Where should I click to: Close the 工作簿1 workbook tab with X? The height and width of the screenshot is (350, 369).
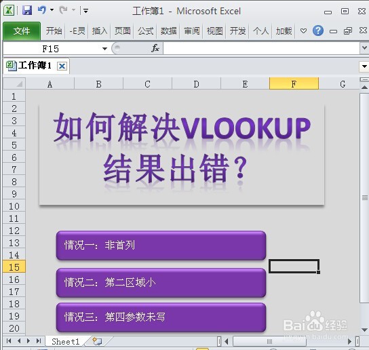[62, 66]
